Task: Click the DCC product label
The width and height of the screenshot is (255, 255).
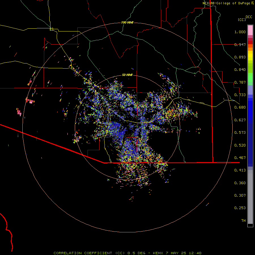Action: [249, 17]
